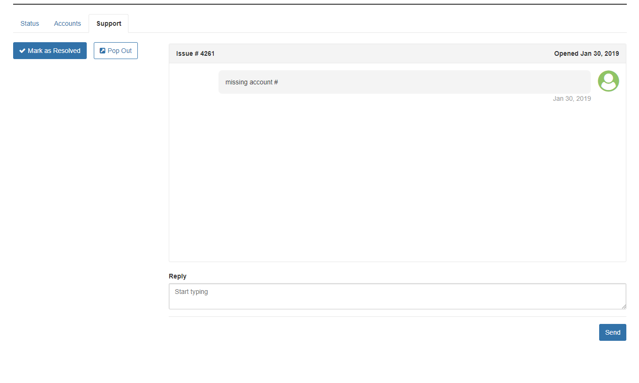The image size is (639, 383).
Task: Grab the reply box corner handle
Action: click(623, 306)
